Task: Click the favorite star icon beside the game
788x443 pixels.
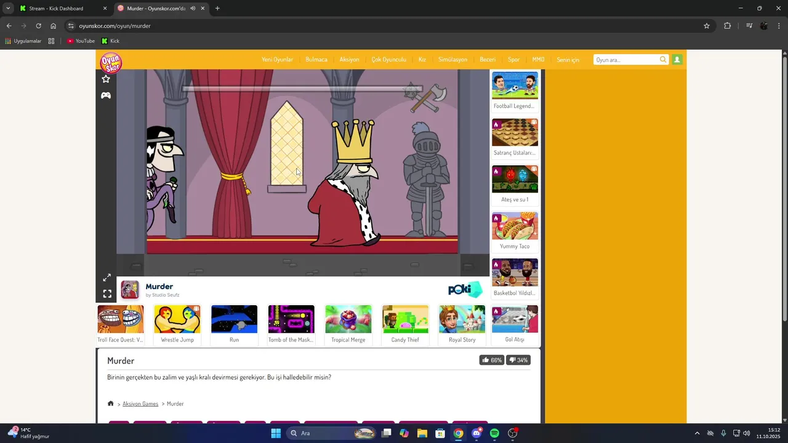Action: (x=106, y=79)
